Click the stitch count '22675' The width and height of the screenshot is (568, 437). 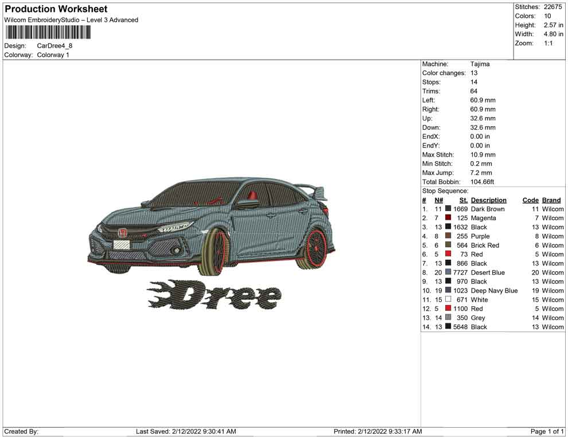553,7
